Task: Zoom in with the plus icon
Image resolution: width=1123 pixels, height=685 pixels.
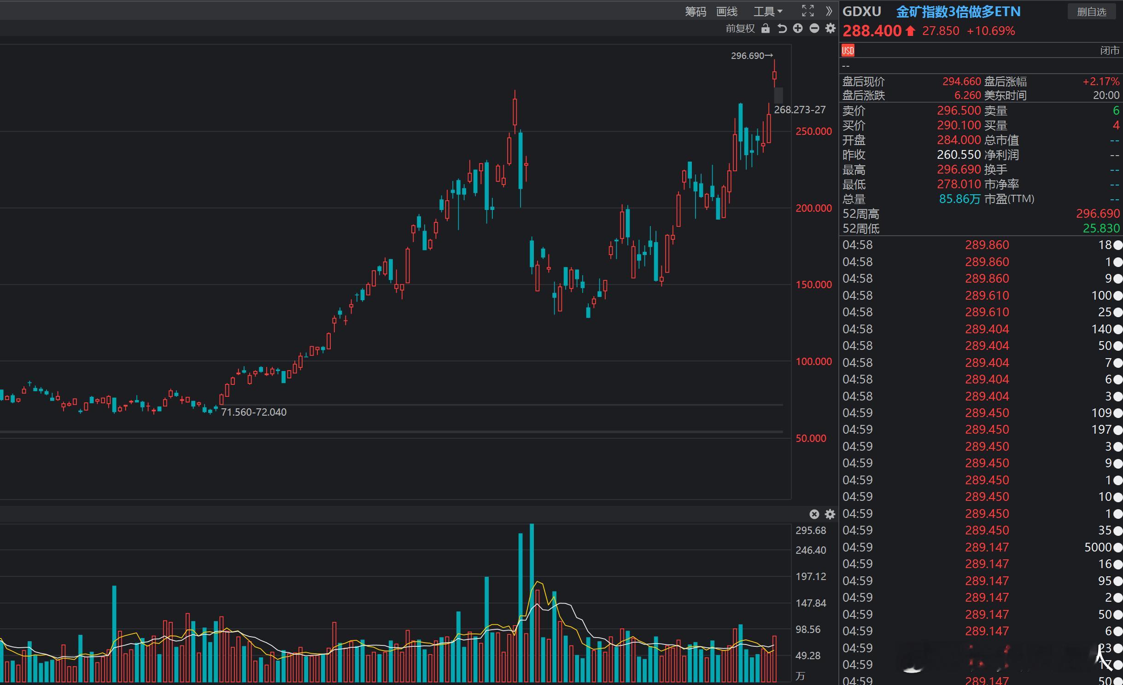Action: click(798, 29)
